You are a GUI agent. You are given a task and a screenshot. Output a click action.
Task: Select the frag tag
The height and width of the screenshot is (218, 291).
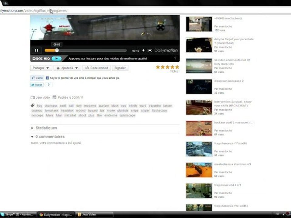39,106
